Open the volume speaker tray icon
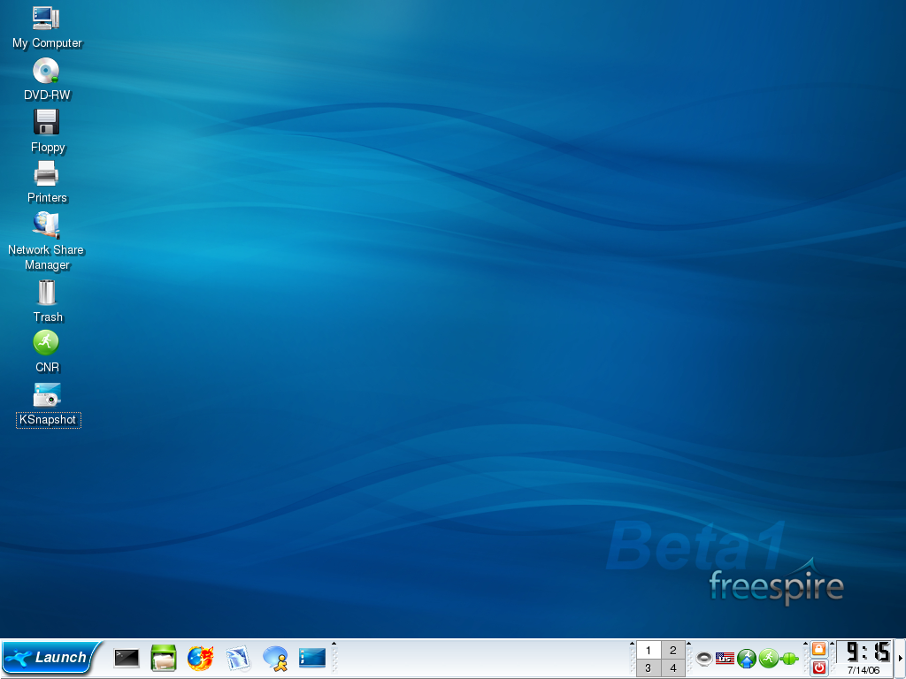 [703, 658]
